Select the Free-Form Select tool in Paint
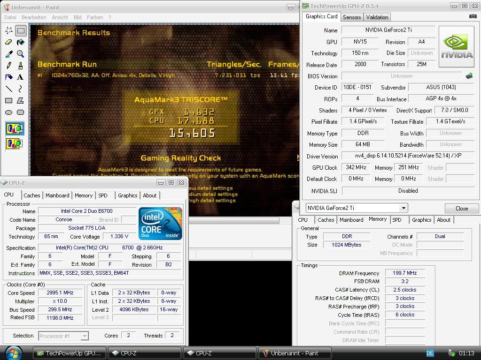Image resolution: width=481 pixels, height=360 pixels. [9, 30]
